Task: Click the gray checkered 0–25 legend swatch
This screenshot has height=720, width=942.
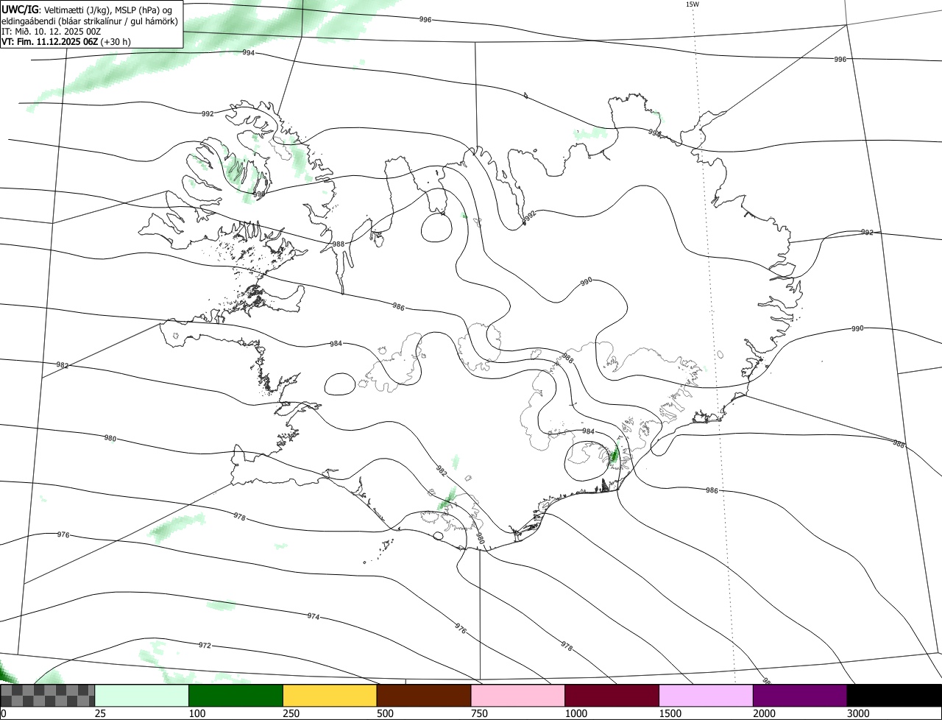Action: pyautogui.click(x=48, y=696)
